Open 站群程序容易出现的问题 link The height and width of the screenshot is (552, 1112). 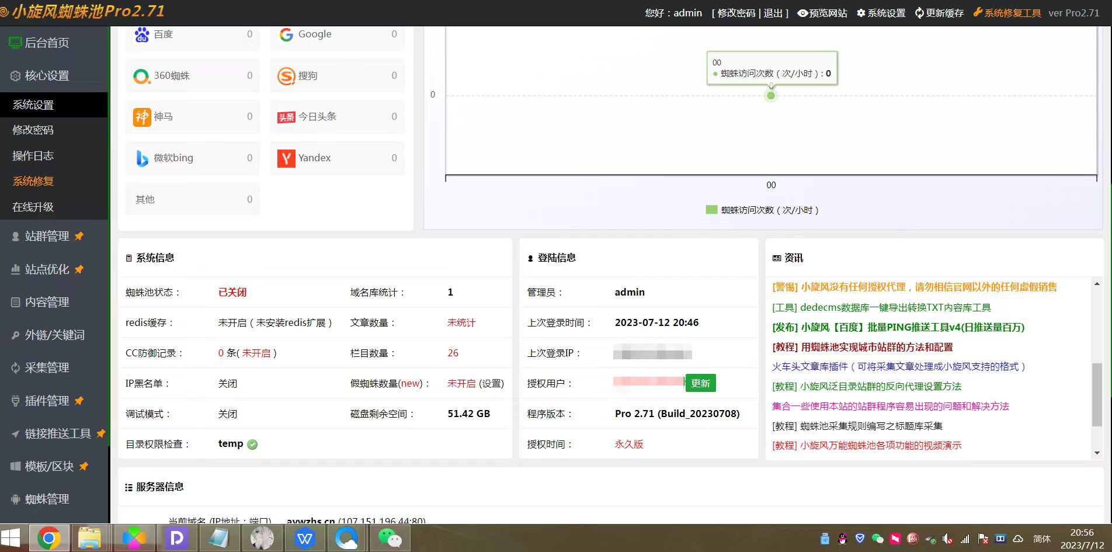pyautogui.click(x=891, y=406)
